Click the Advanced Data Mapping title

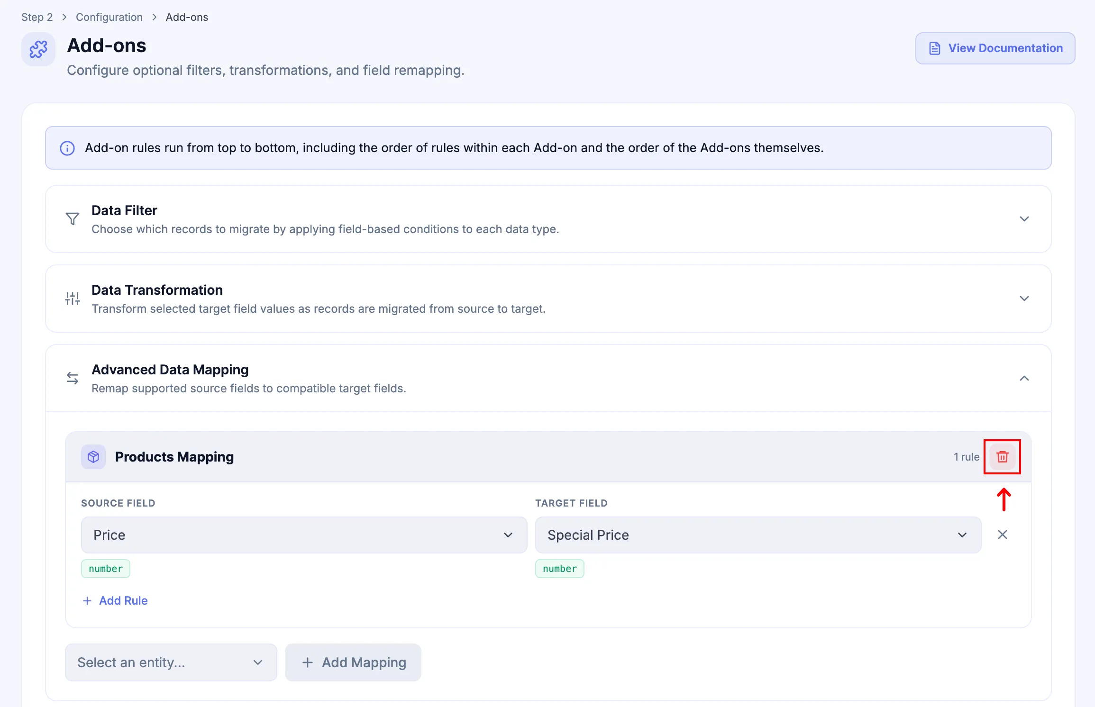tap(170, 370)
